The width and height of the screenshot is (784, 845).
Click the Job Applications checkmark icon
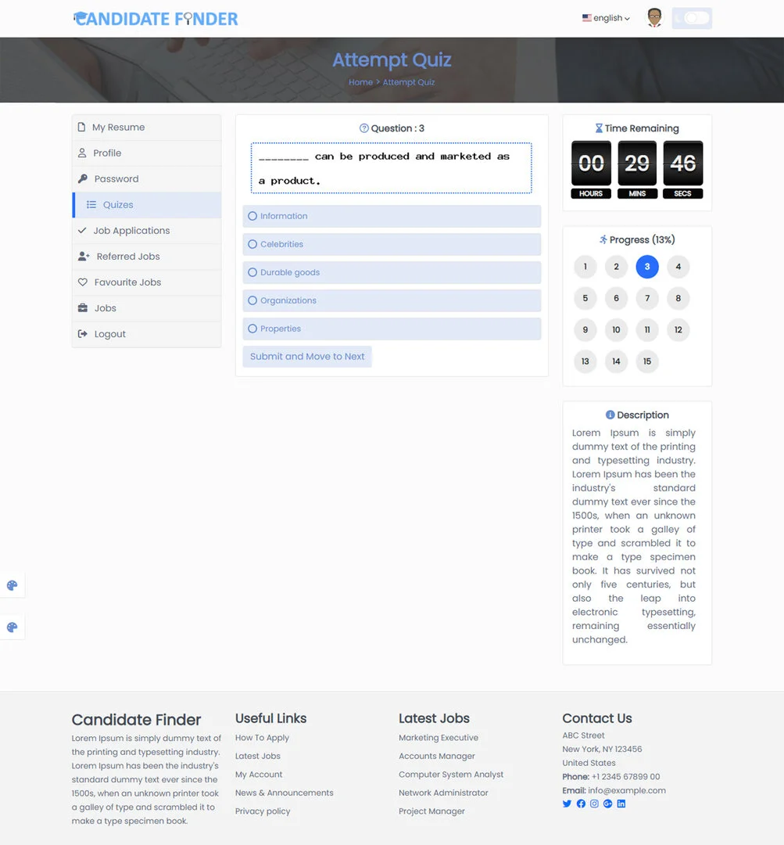click(x=82, y=231)
